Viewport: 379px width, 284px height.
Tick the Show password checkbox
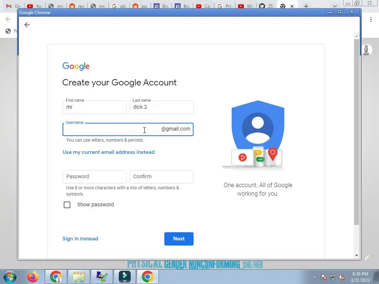pyautogui.click(x=67, y=205)
